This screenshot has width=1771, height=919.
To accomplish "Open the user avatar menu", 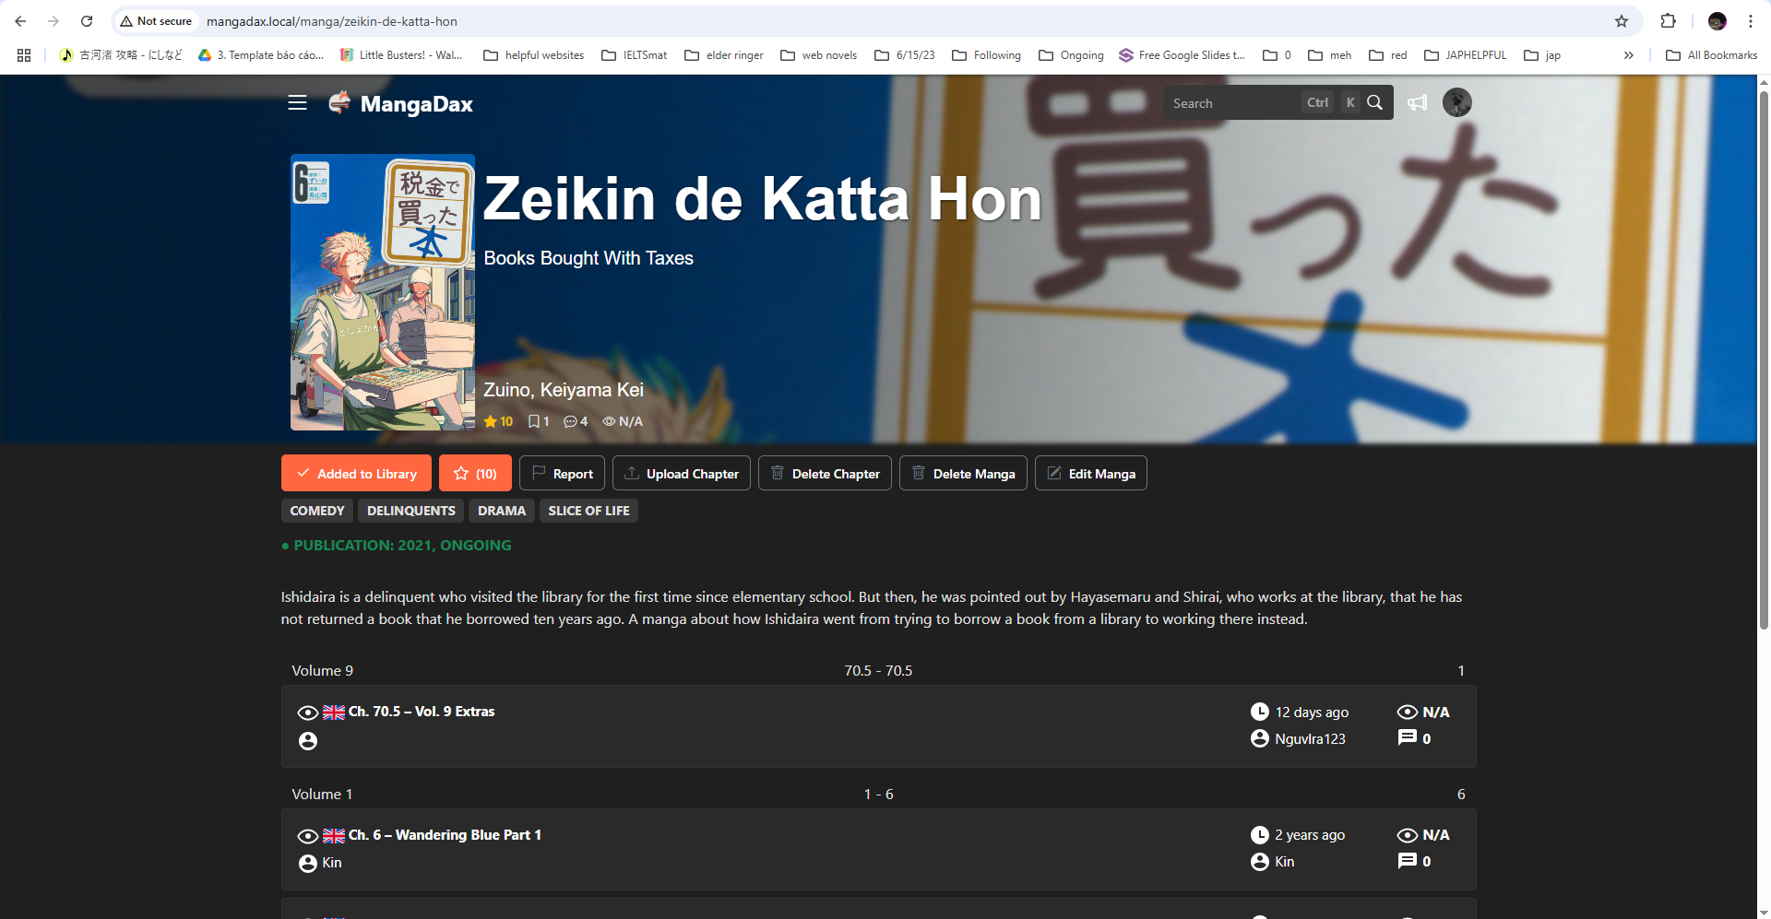I will (1457, 102).
